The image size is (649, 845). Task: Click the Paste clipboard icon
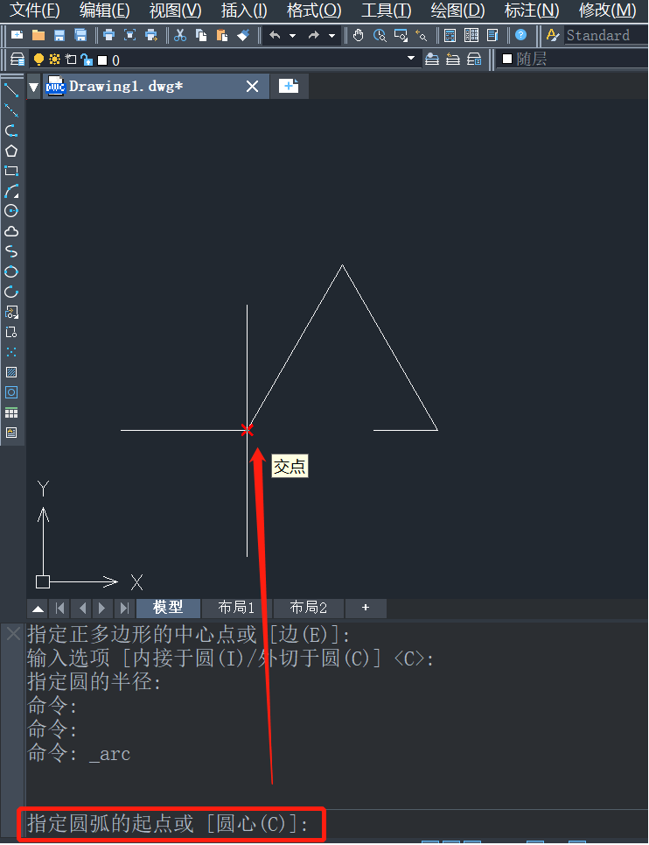click(x=221, y=36)
